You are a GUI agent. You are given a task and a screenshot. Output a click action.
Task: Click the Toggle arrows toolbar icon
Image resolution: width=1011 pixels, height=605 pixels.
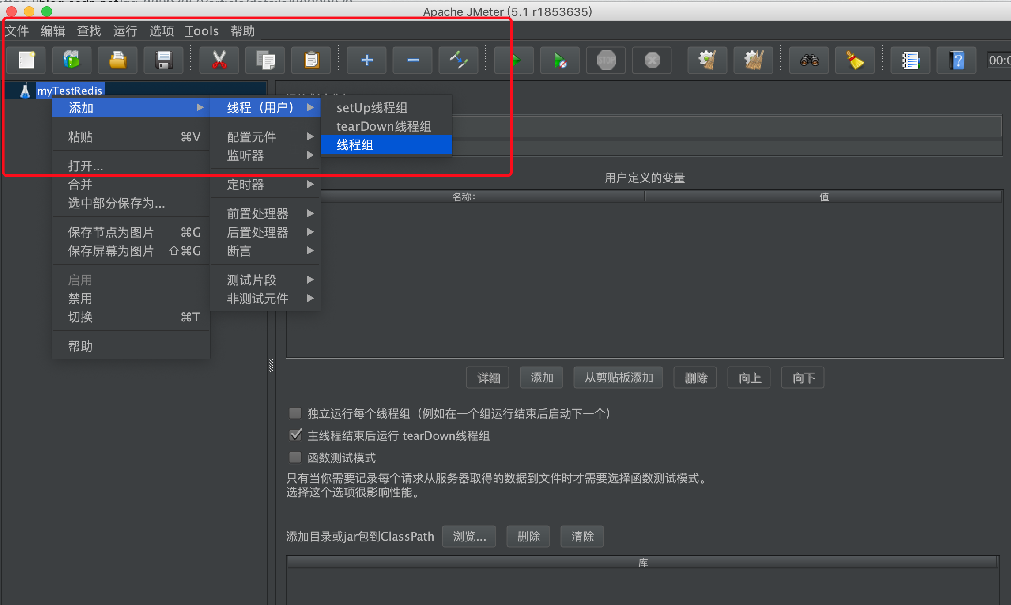coord(458,60)
